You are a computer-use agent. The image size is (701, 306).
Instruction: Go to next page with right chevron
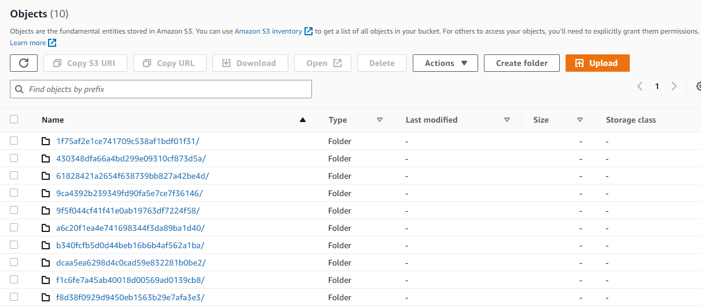pos(674,86)
